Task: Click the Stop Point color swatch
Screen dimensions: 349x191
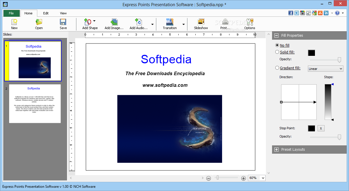Action: click(x=312, y=128)
